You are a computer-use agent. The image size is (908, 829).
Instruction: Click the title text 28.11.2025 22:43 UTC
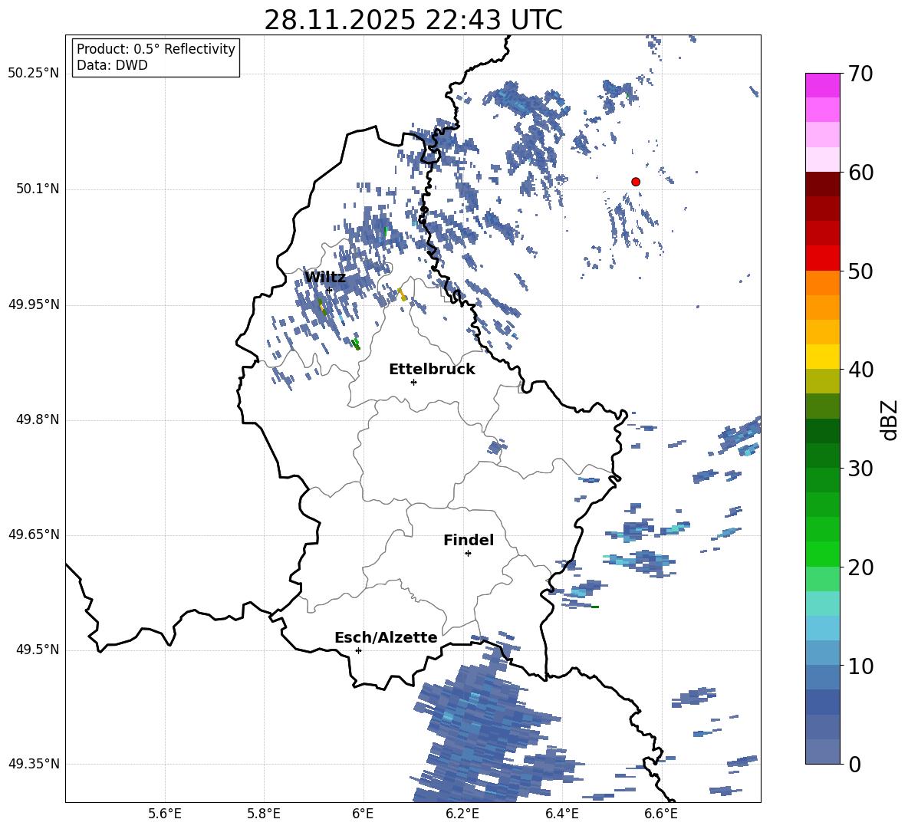pyautogui.click(x=413, y=20)
